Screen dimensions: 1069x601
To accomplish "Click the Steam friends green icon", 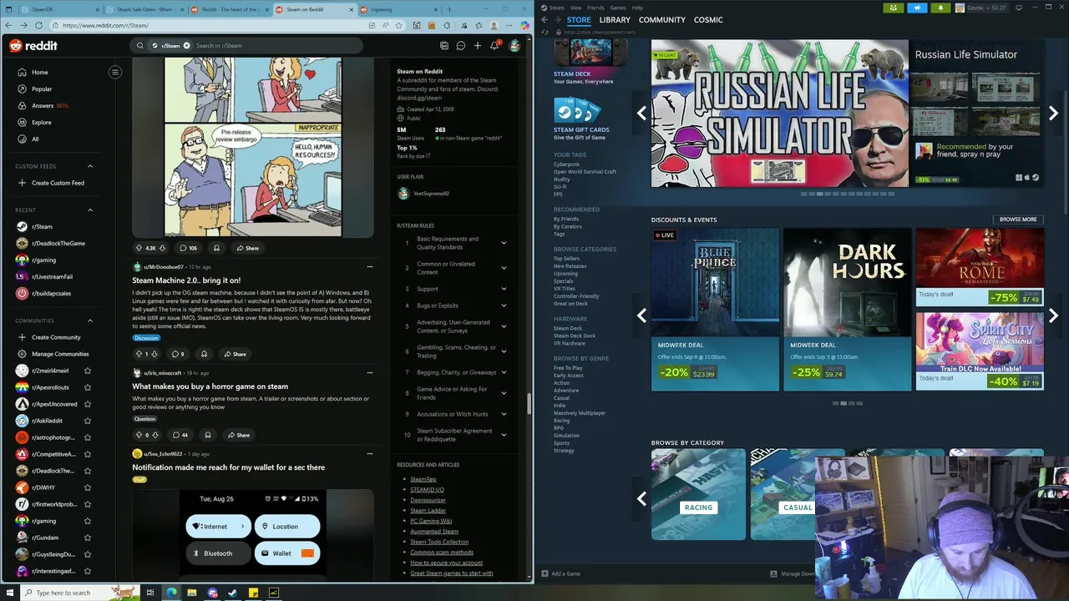I will click(893, 8).
